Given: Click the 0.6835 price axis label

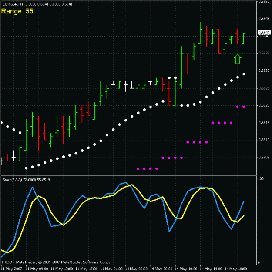Looking at the screenshot, I should (264, 53).
